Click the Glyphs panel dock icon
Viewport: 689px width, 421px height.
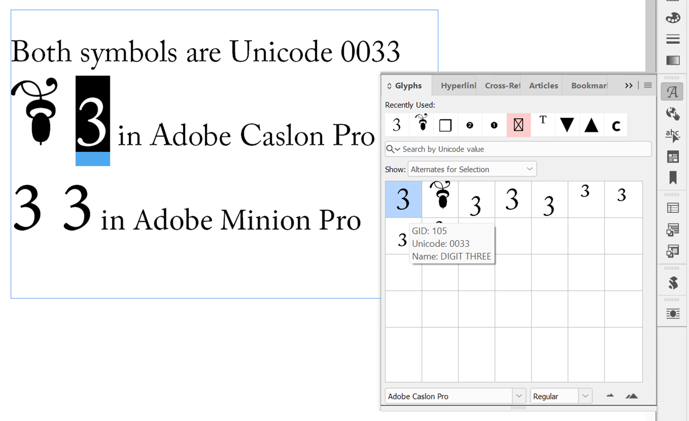[x=673, y=92]
